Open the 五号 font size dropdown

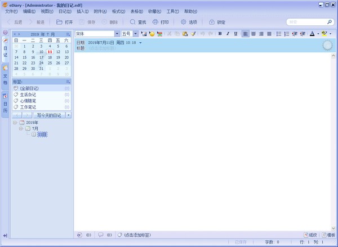(135, 34)
